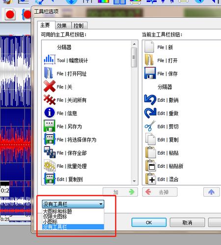Select the File | 关闭所有 icon
The height and width of the screenshot is (245, 221).
pyautogui.click(x=50, y=100)
